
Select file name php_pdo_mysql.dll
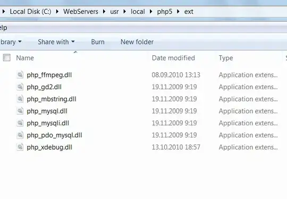[54, 135]
